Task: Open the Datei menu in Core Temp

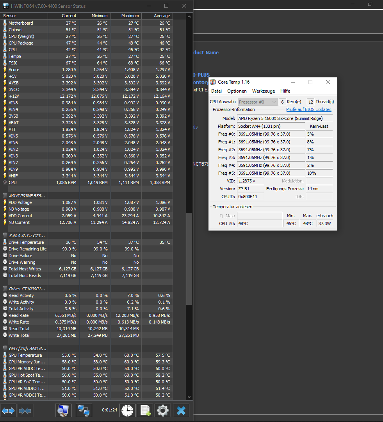Action: click(217, 91)
